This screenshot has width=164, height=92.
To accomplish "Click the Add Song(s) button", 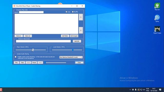I will pos(74,36).
